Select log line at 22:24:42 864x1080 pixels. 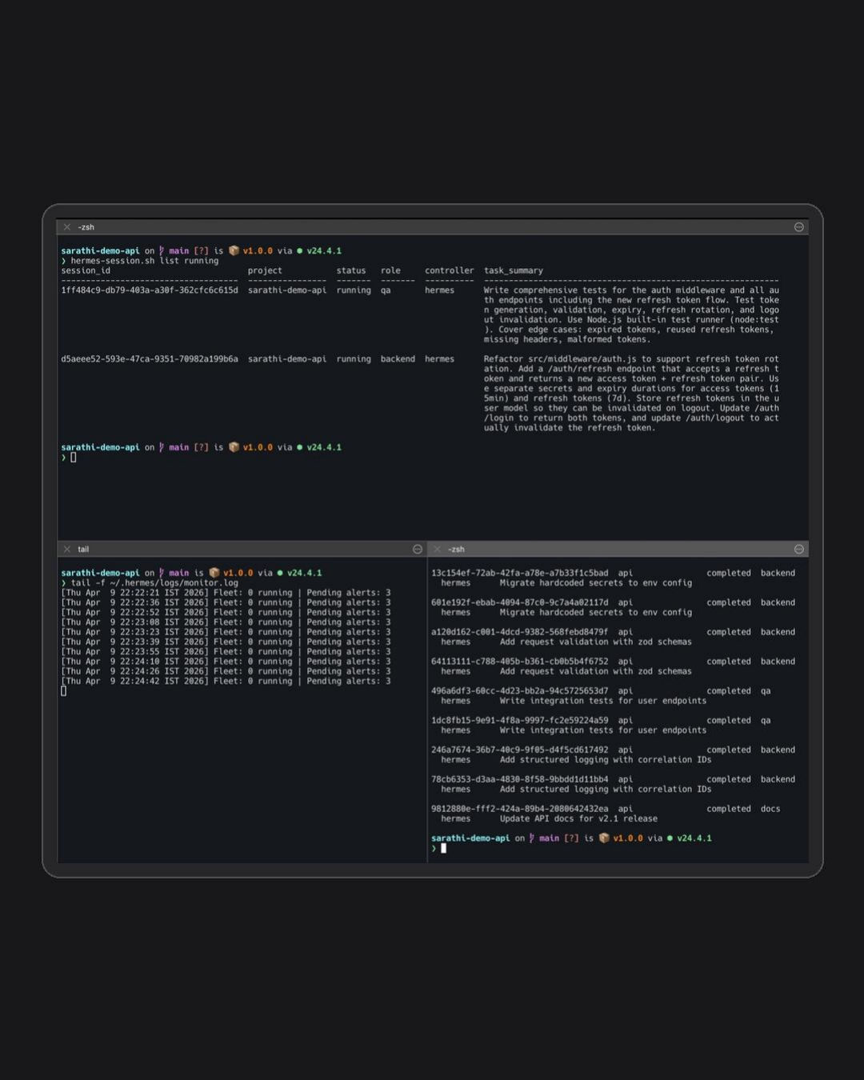pyautogui.click(x=226, y=681)
